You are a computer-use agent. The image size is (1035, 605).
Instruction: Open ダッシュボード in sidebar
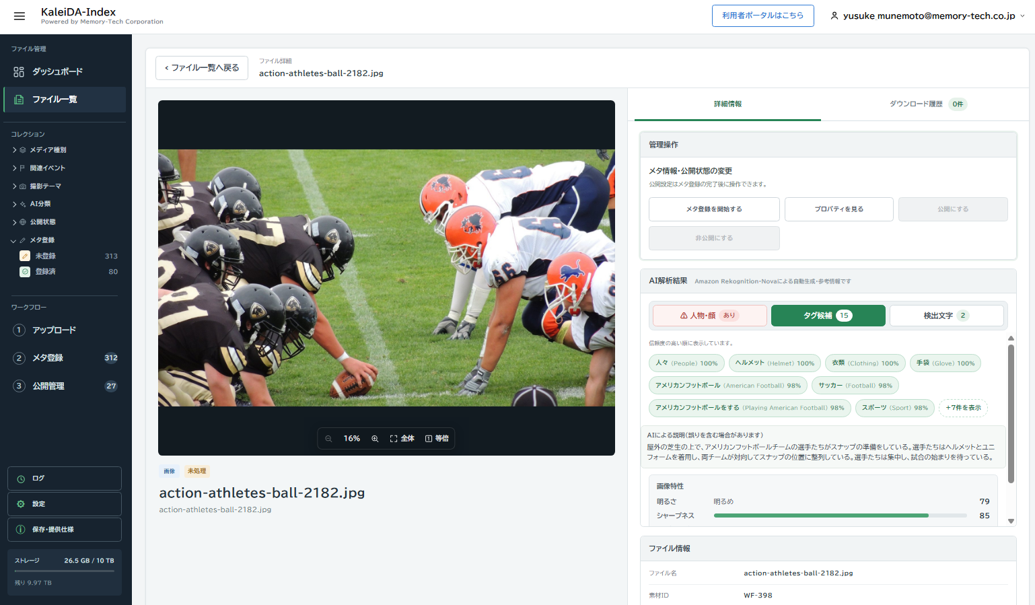[x=65, y=72]
